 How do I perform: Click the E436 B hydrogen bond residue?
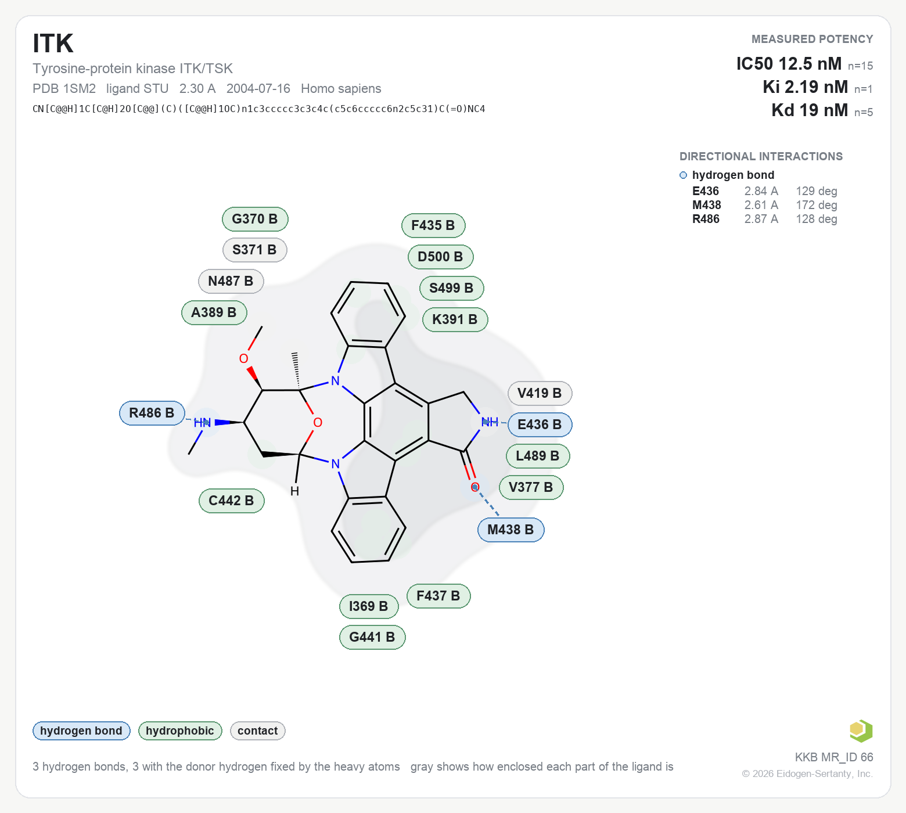[x=540, y=425]
